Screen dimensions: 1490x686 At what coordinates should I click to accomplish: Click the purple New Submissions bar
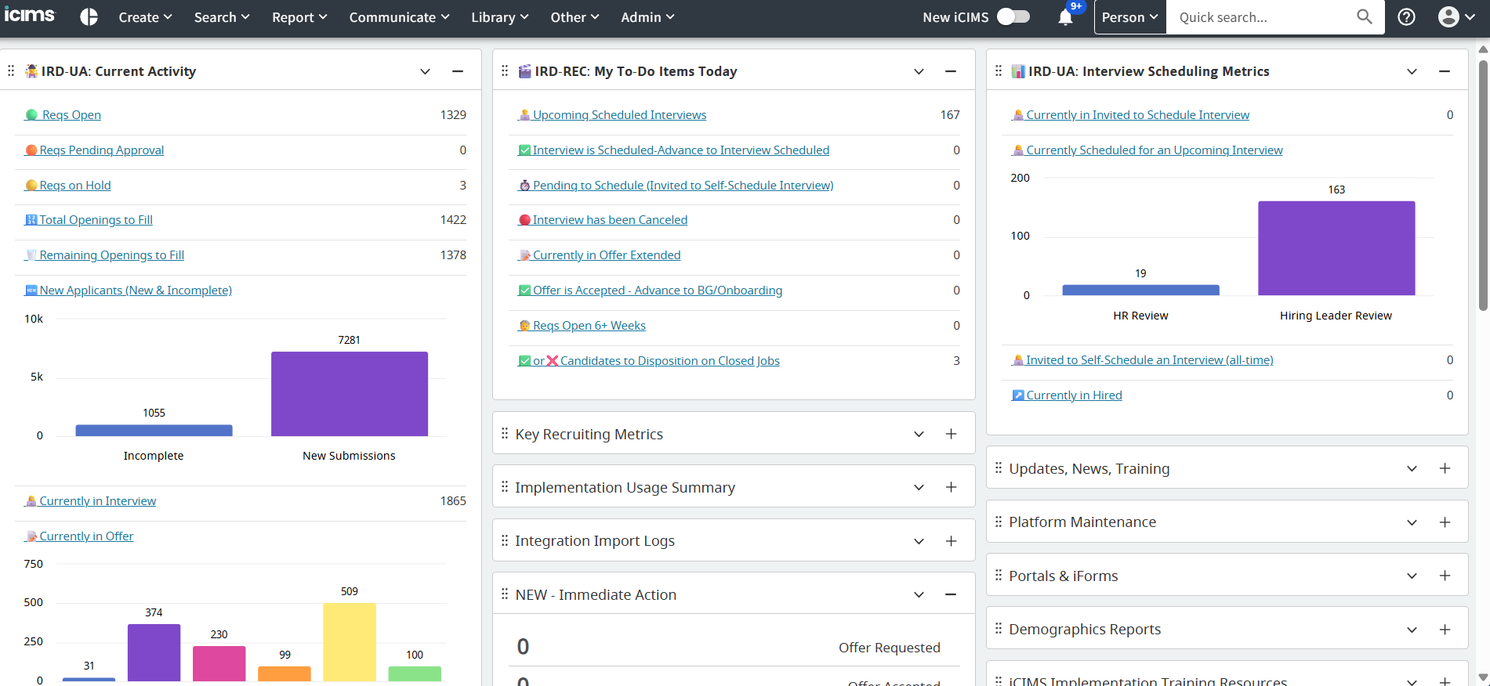click(x=350, y=394)
